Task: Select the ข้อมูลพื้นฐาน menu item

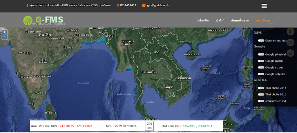Action: tap(240, 21)
